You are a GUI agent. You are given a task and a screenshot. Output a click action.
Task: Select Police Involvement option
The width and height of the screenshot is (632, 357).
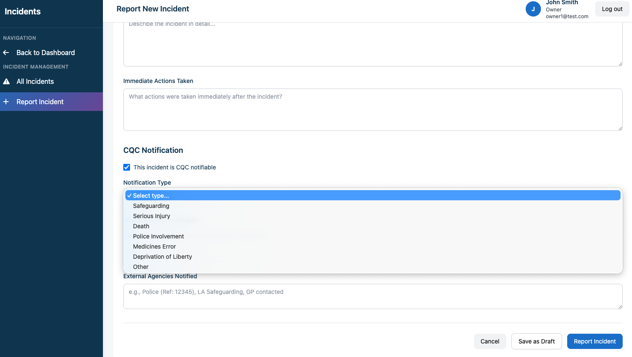[158, 236]
